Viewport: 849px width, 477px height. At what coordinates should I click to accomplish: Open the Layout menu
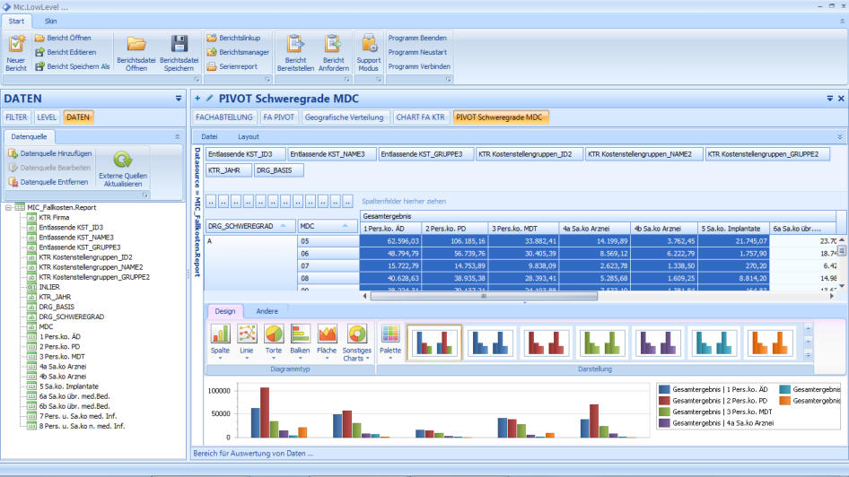(248, 136)
